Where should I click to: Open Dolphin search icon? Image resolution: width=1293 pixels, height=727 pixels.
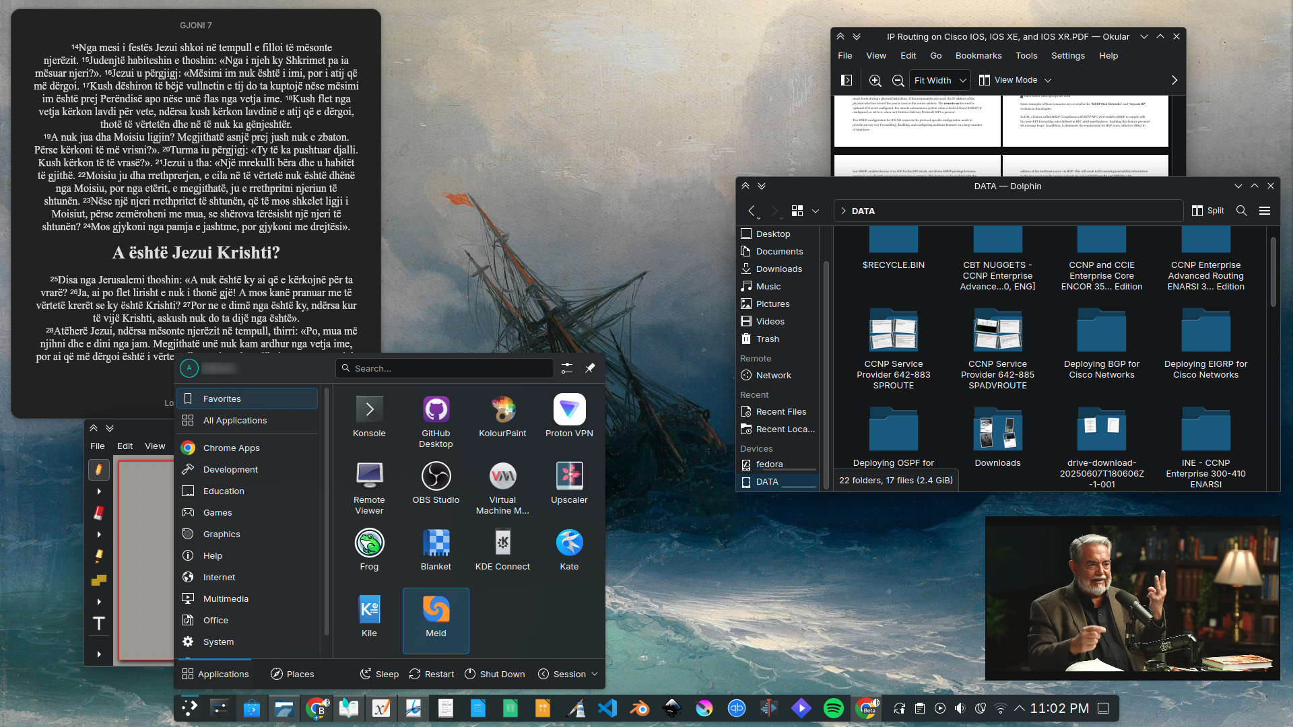coord(1241,211)
